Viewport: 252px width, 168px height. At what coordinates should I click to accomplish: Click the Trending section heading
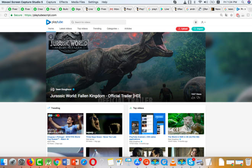[x=55, y=108]
